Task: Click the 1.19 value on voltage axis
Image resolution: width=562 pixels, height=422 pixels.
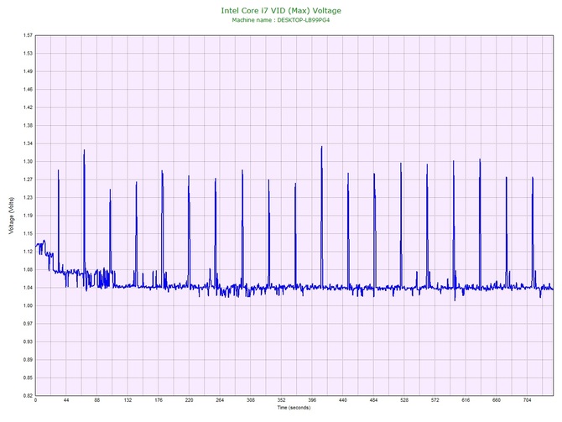Action: 28,216
